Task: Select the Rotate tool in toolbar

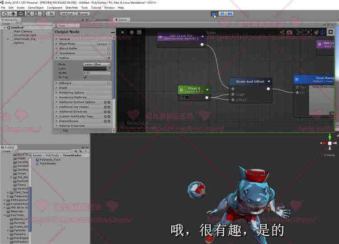Action: [x=21, y=14]
